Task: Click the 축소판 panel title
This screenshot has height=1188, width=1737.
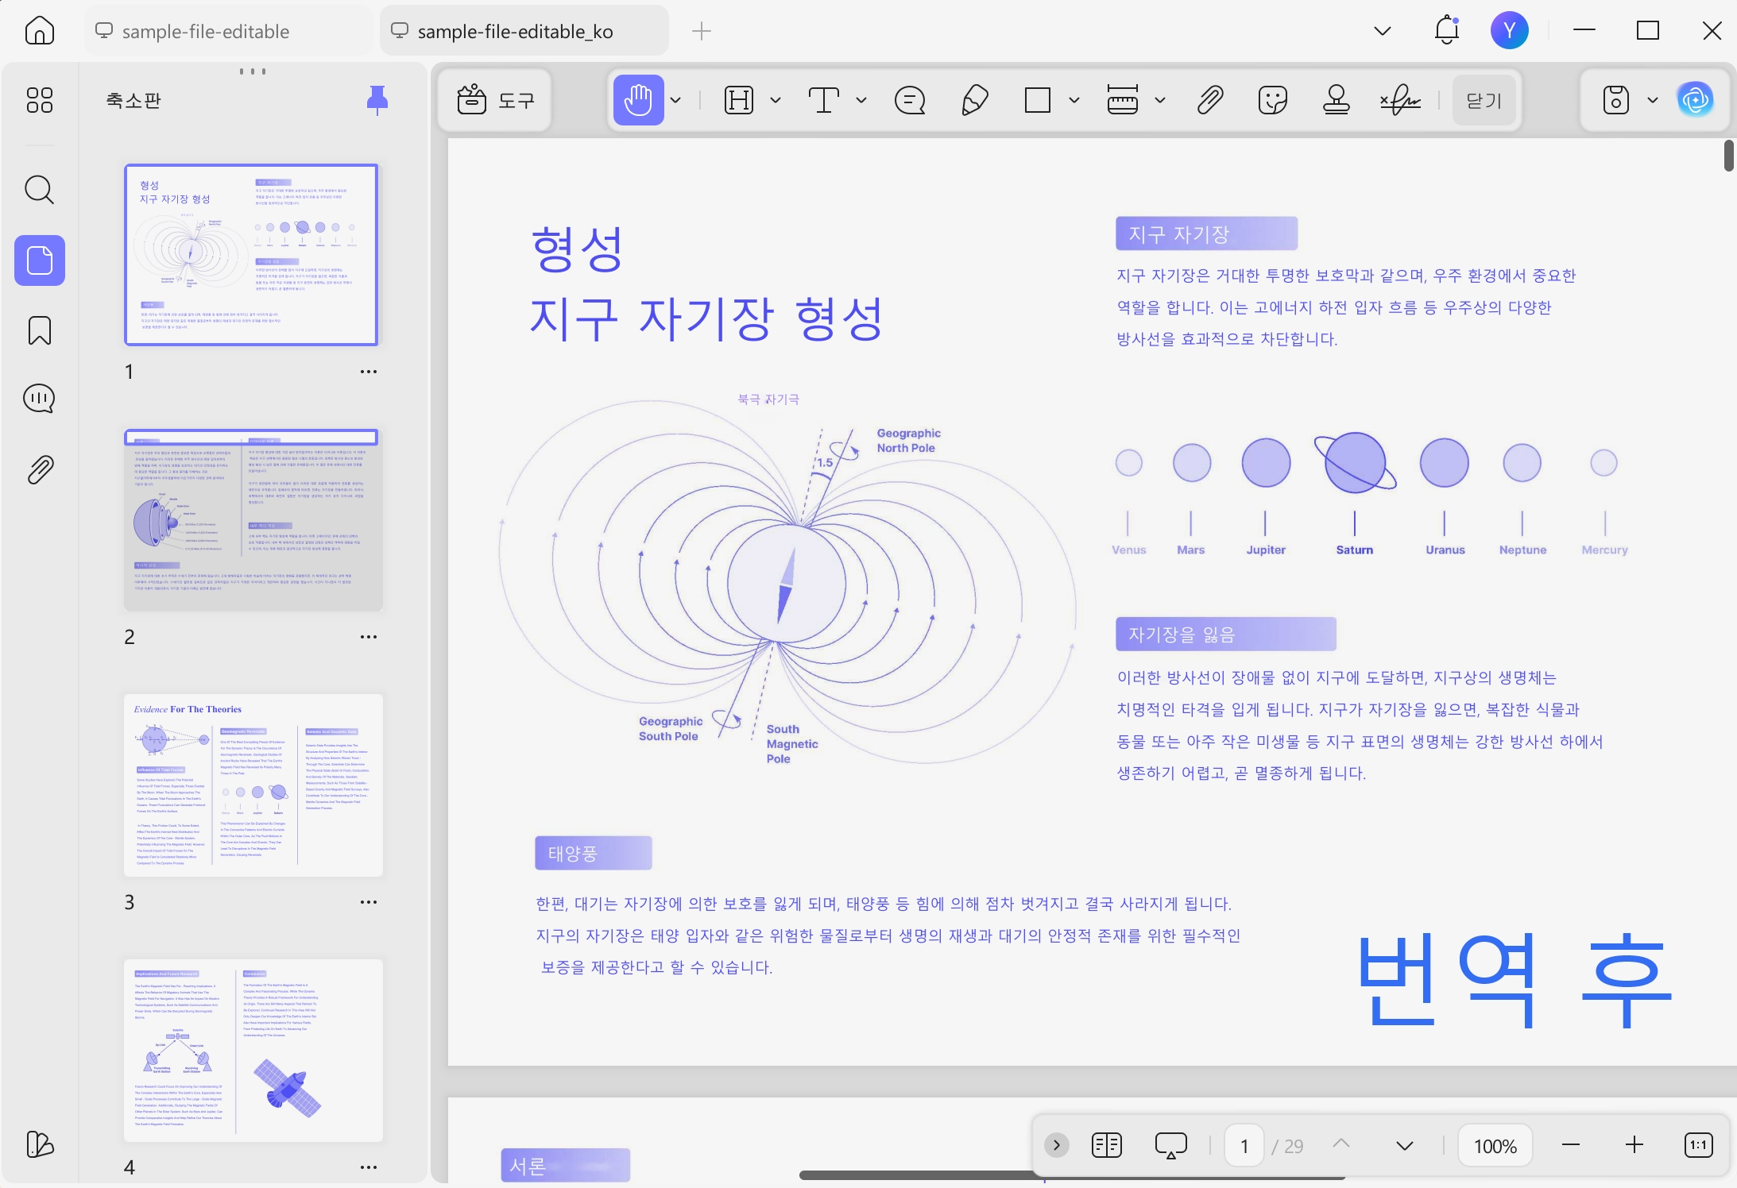Action: (133, 100)
